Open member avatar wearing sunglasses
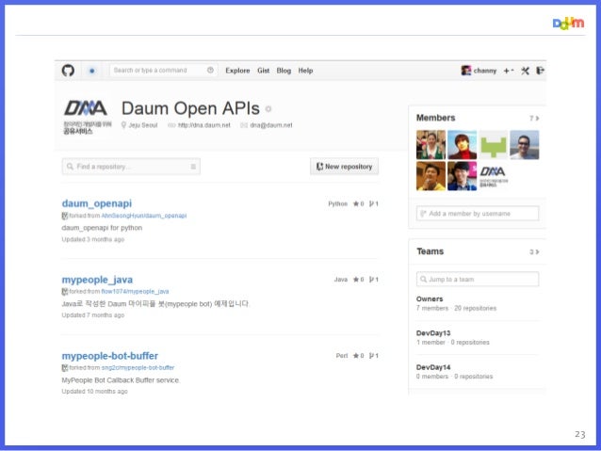601x451 pixels. (525, 145)
